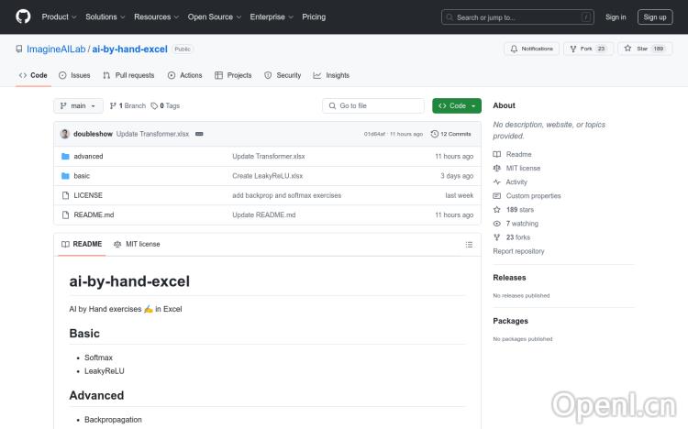This screenshot has width=688, height=429.
Task: Click the Tags icon near branch info
Action: [154, 106]
